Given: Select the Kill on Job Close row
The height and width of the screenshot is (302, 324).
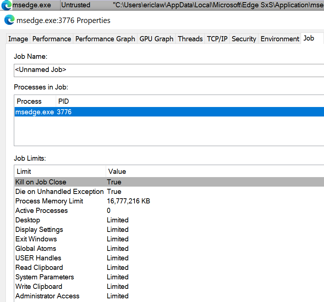Looking at the screenshot, I should pyautogui.click(x=41, y=182).
